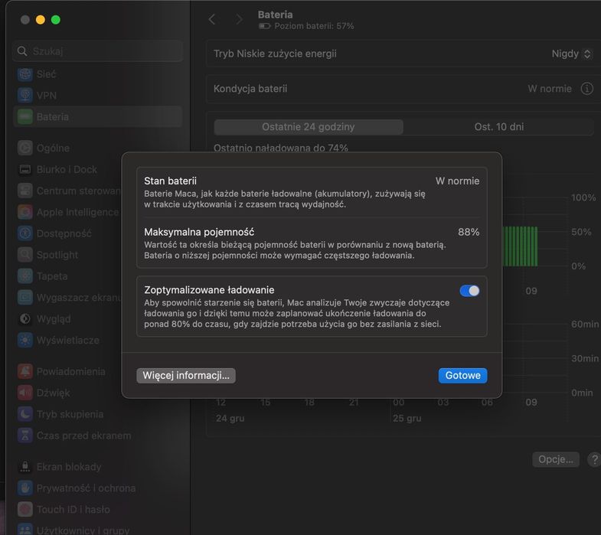601x535 pixels.
Task: Click the Sieć icon in sidebar
Action: coord(25,74)
